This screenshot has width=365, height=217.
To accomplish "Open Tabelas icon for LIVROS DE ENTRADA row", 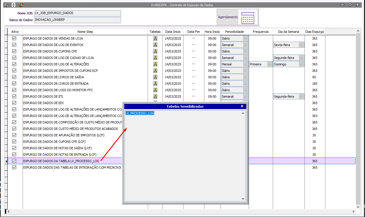I will pos(155,84).
